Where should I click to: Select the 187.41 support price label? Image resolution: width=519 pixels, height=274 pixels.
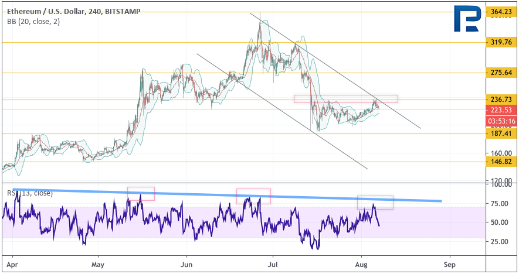click(x=500, y=133)
